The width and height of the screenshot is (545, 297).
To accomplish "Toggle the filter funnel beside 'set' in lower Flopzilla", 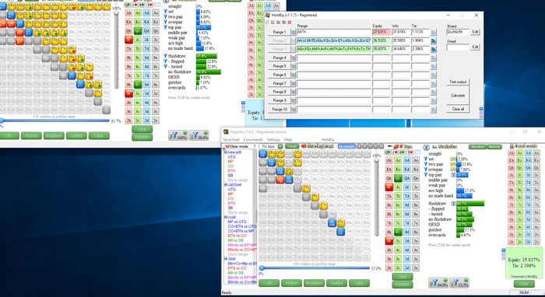I will [x=426, y=159].
